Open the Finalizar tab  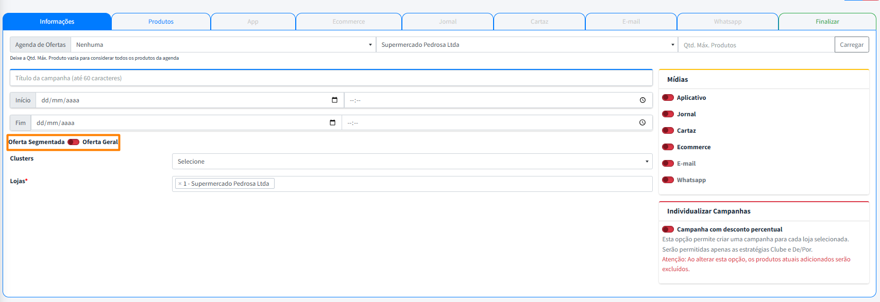(827, 22)
